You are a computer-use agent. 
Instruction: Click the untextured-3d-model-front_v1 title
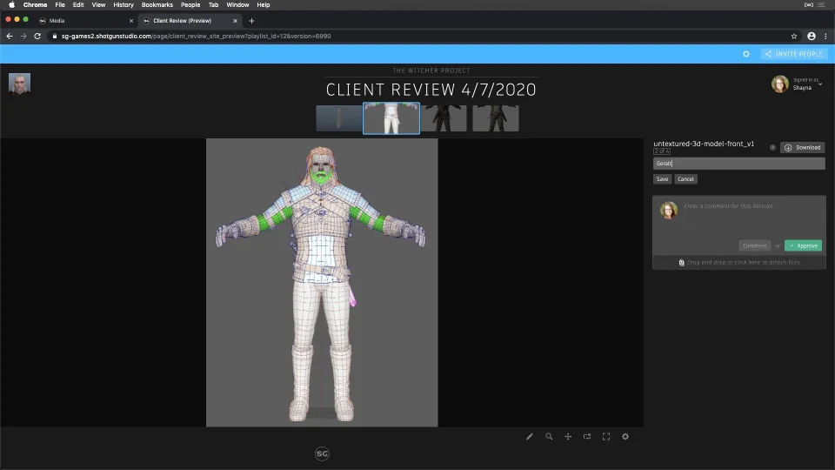click(x=704, y=144)
